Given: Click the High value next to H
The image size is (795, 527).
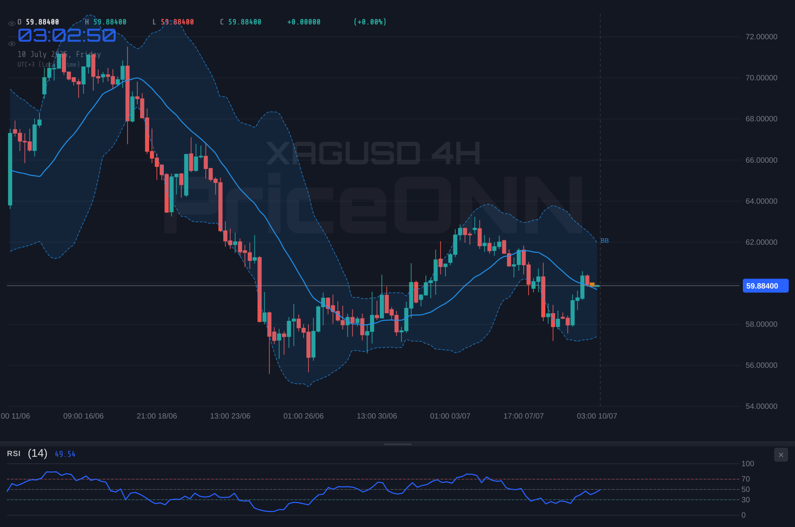Looking at the screenshot, I should (110, 22).
